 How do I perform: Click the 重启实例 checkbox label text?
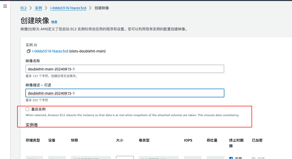(38, 109)
